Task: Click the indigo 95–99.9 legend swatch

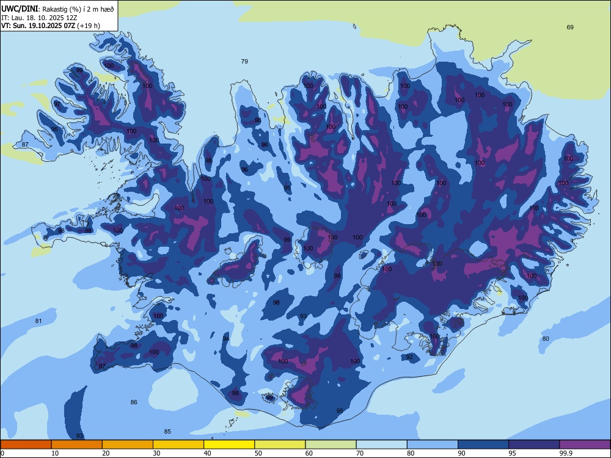Action: click(534, 445)
